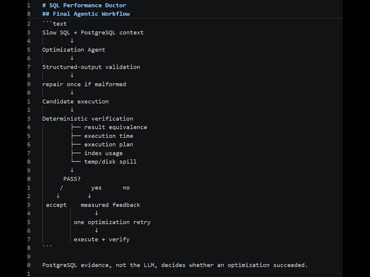Click the 'one optimization retry' line

(112, 222)
